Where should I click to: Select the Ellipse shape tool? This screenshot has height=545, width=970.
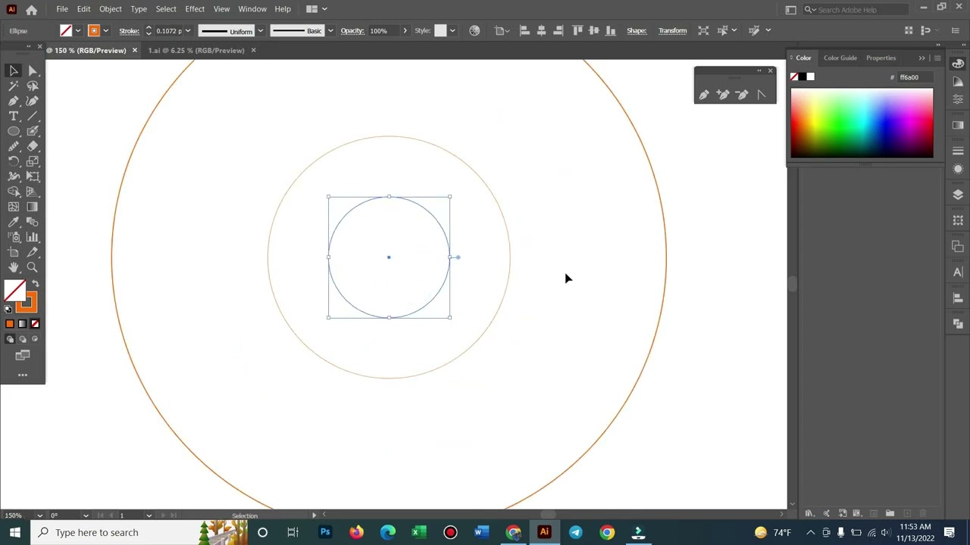pyautogui.click(x=14, y=131)
